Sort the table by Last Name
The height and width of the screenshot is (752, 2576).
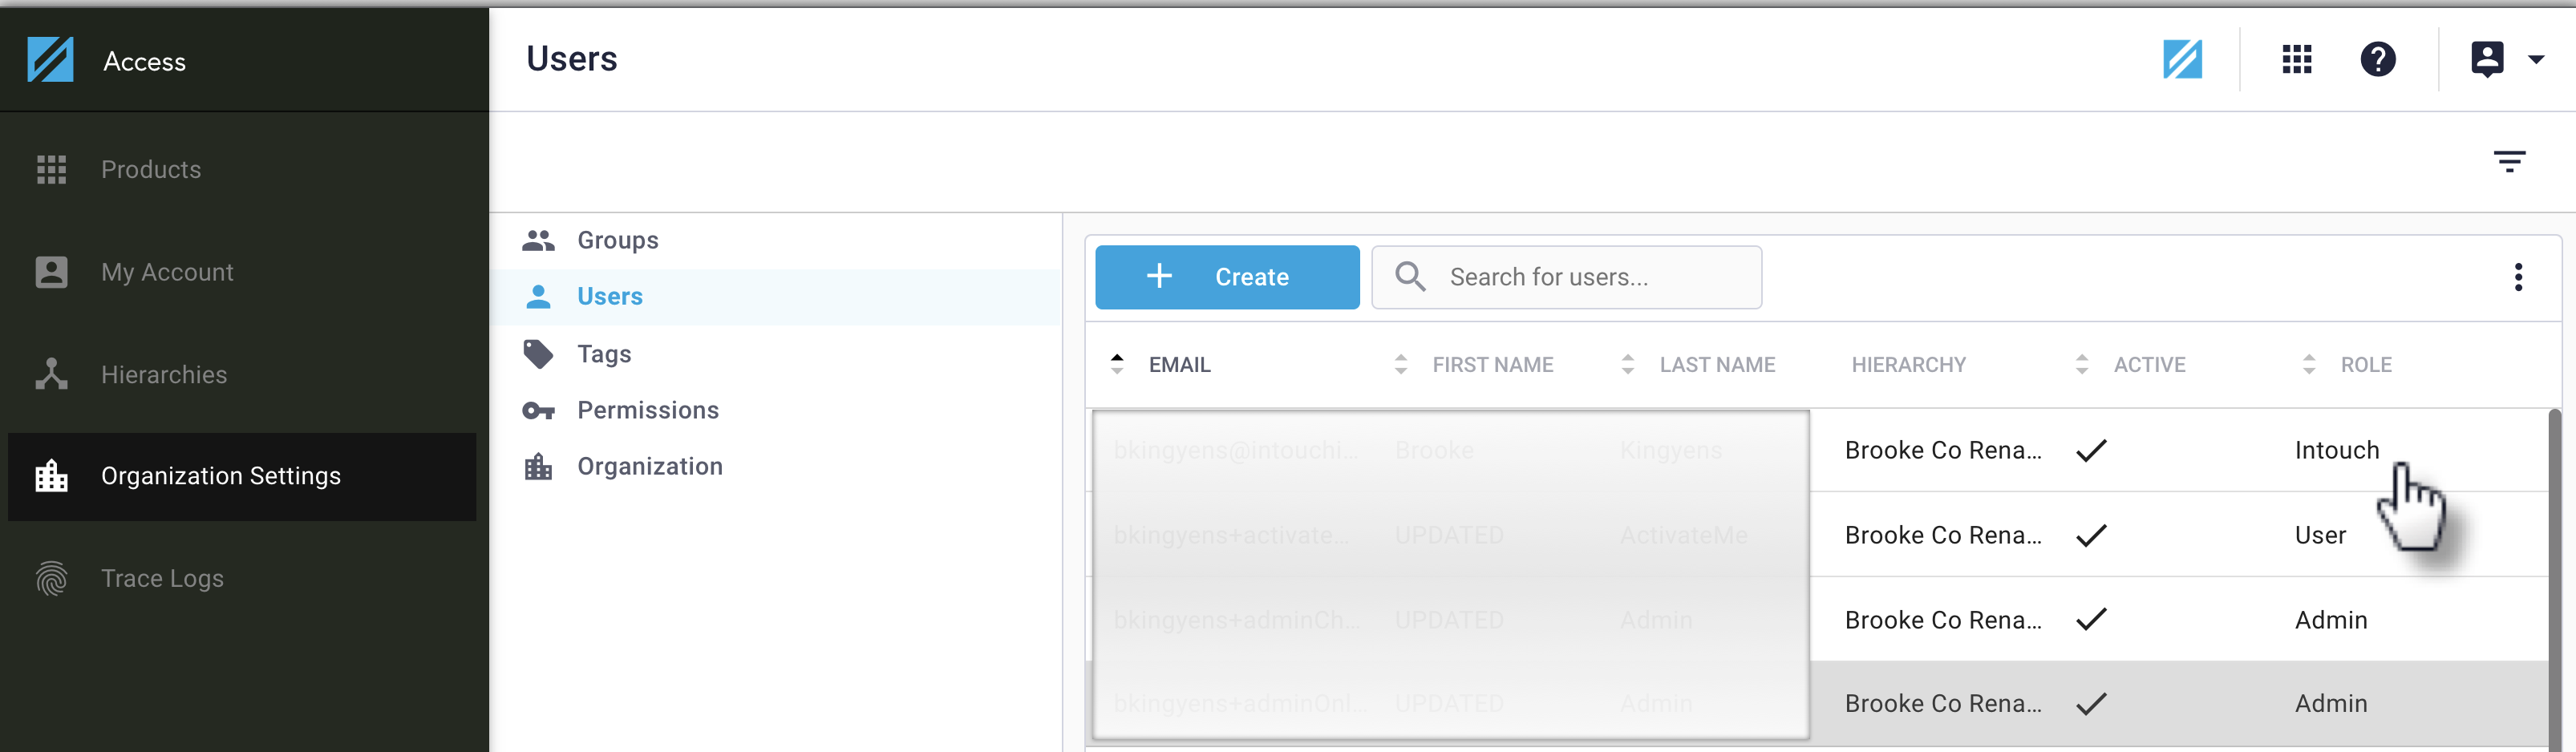tap(1628, 364)
